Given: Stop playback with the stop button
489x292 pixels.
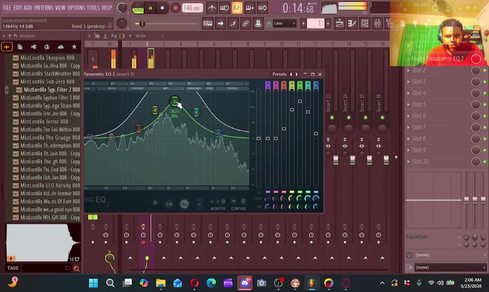Looking at the screenshot, I should (x=162, y=8).
